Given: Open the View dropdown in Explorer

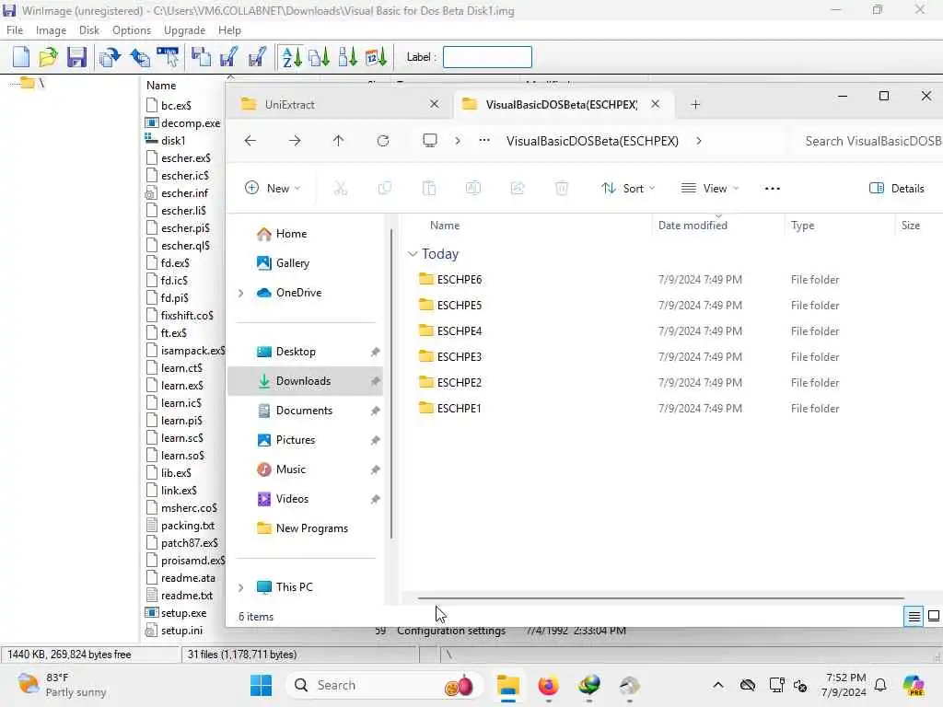Looking at the screenshot, I should pos(710,188).
